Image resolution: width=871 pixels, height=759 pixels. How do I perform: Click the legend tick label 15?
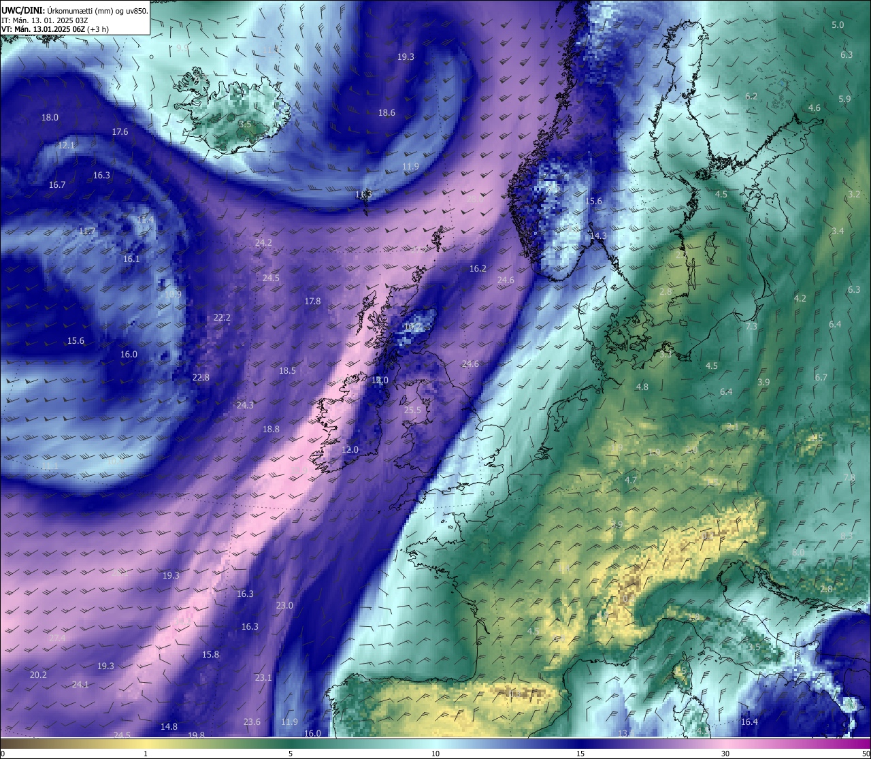pos(580,754)
